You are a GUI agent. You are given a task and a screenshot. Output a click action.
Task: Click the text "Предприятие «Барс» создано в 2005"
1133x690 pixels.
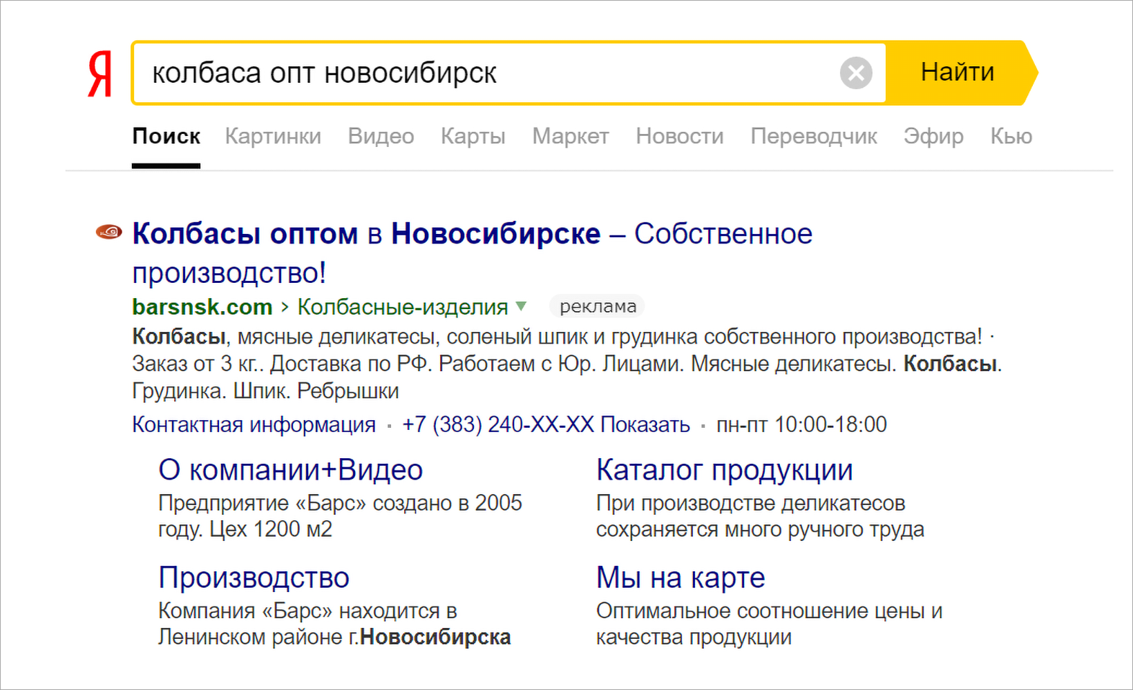pos(340,503)
